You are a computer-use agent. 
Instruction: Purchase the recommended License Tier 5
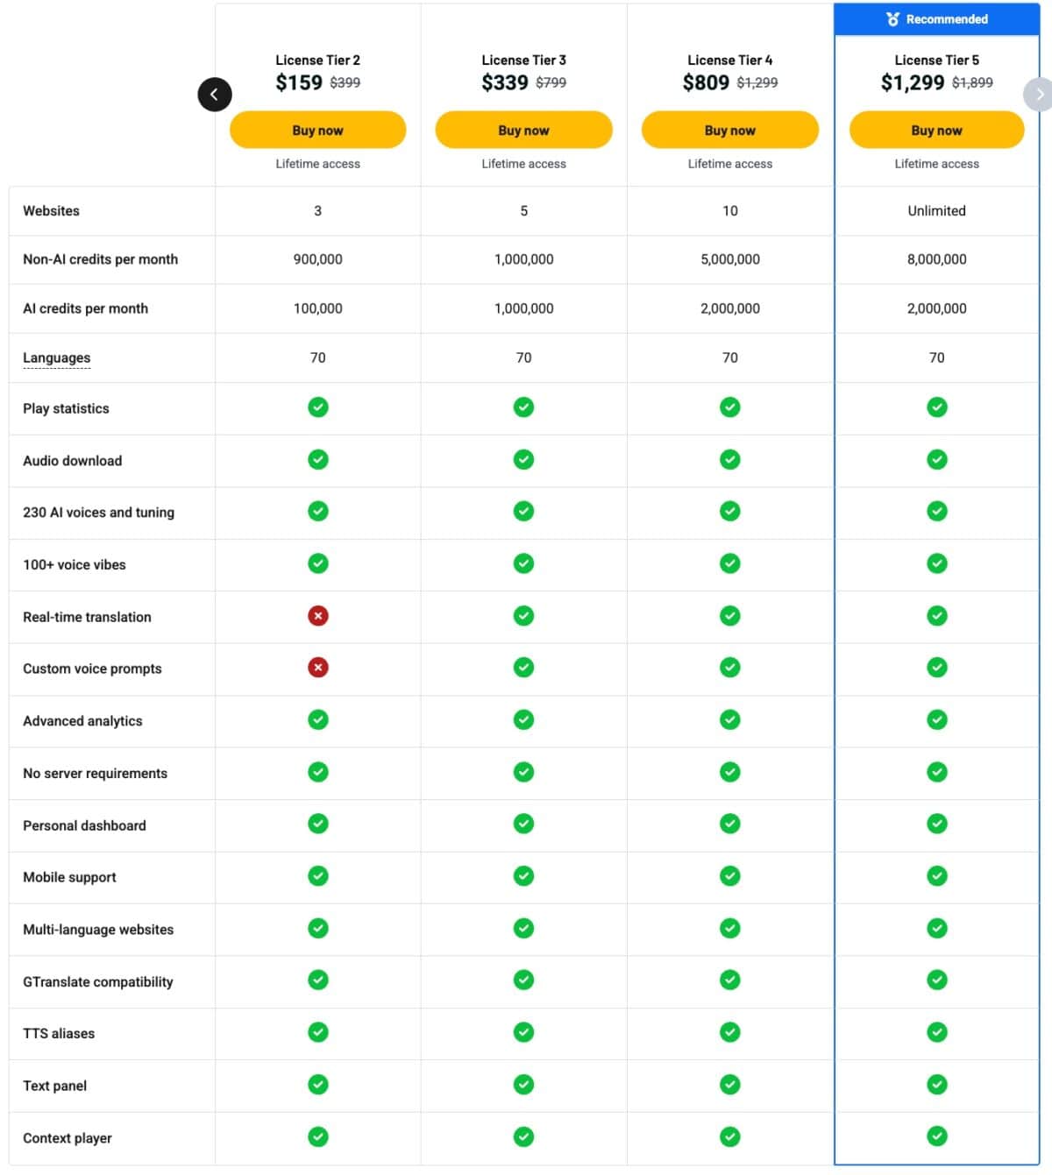coord(936,130)
